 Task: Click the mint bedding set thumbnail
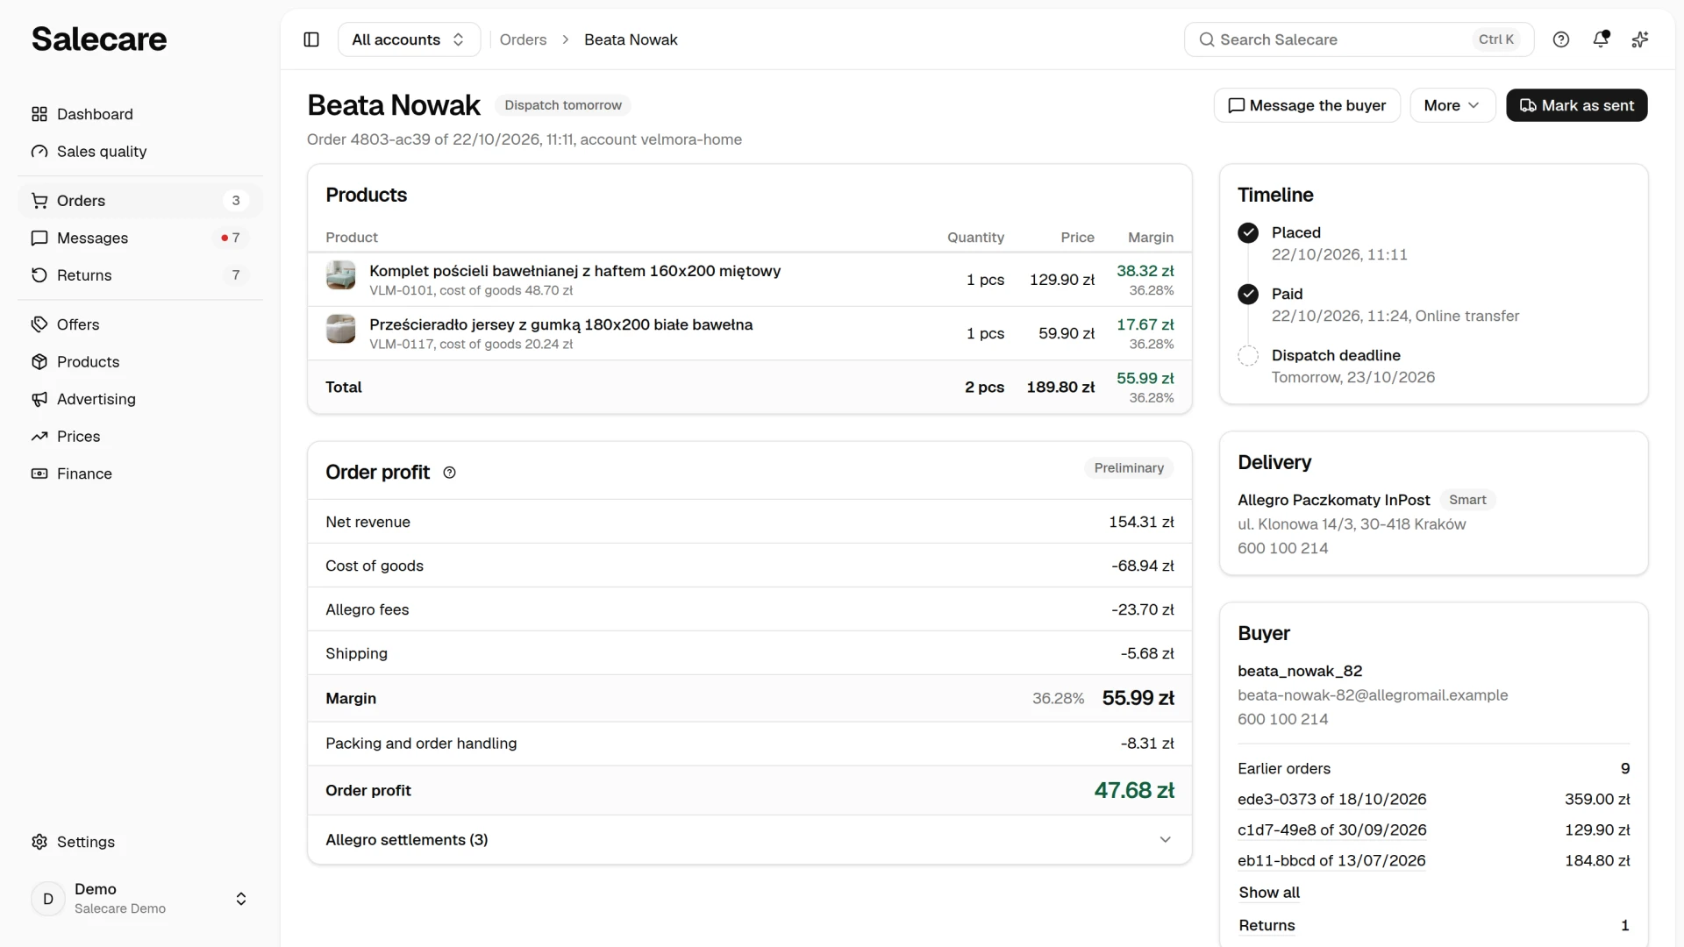340,275
